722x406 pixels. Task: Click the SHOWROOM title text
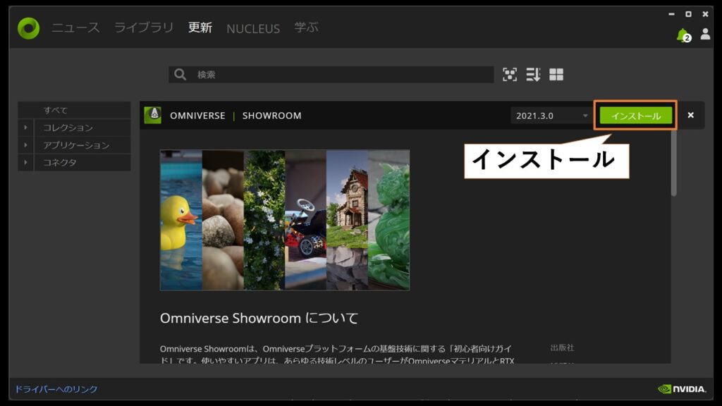click(x=271, y=116)
